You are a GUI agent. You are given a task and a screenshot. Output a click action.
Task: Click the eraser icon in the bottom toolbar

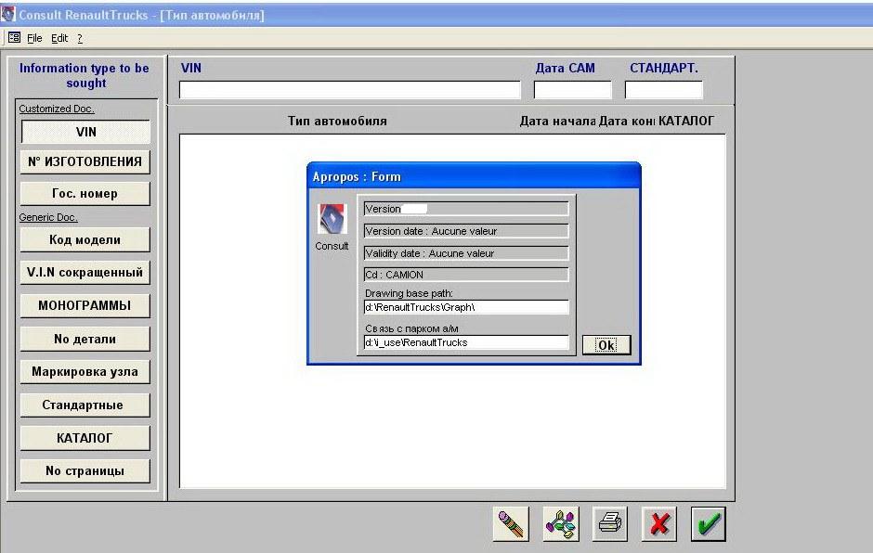511,524
